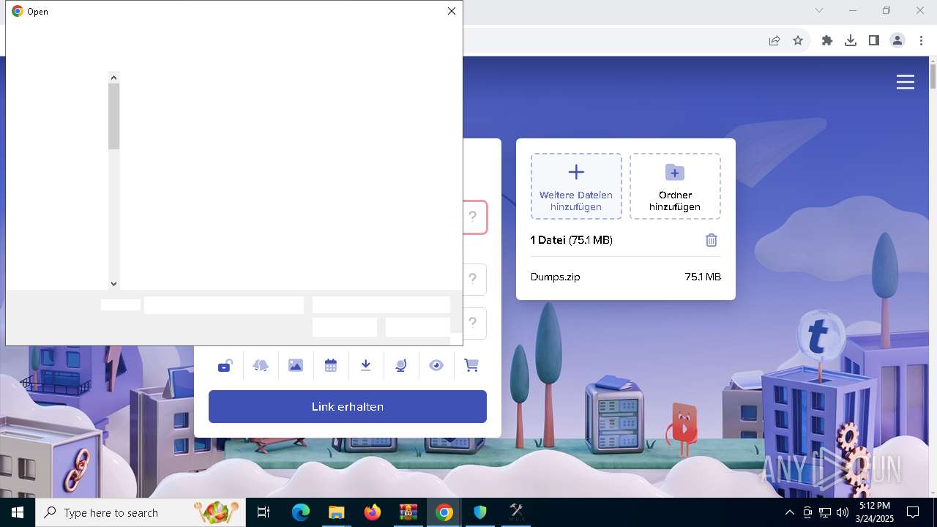Open Chrome extensions puzzle icon
Screen dimensions: 937x527
(827, 40)
